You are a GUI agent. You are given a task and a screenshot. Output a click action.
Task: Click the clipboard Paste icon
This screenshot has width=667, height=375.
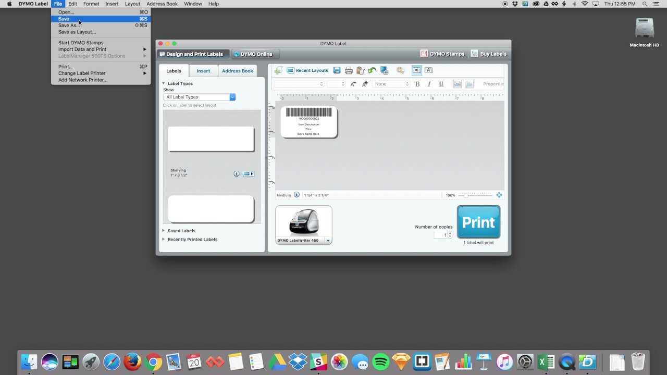pos(360,70)
